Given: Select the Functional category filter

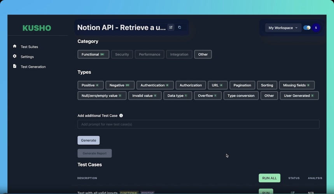Looking at the screenshot, I should click(93, 54).
